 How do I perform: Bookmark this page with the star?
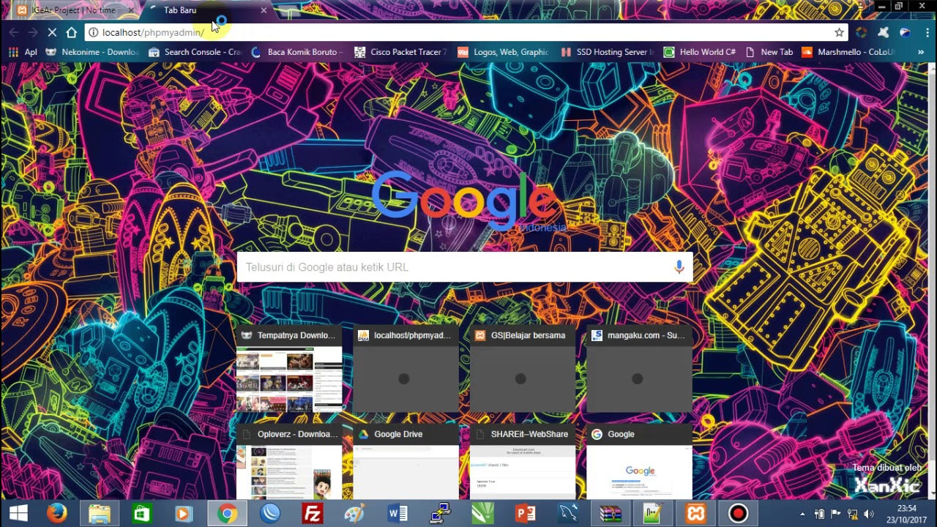click(839, 32)
